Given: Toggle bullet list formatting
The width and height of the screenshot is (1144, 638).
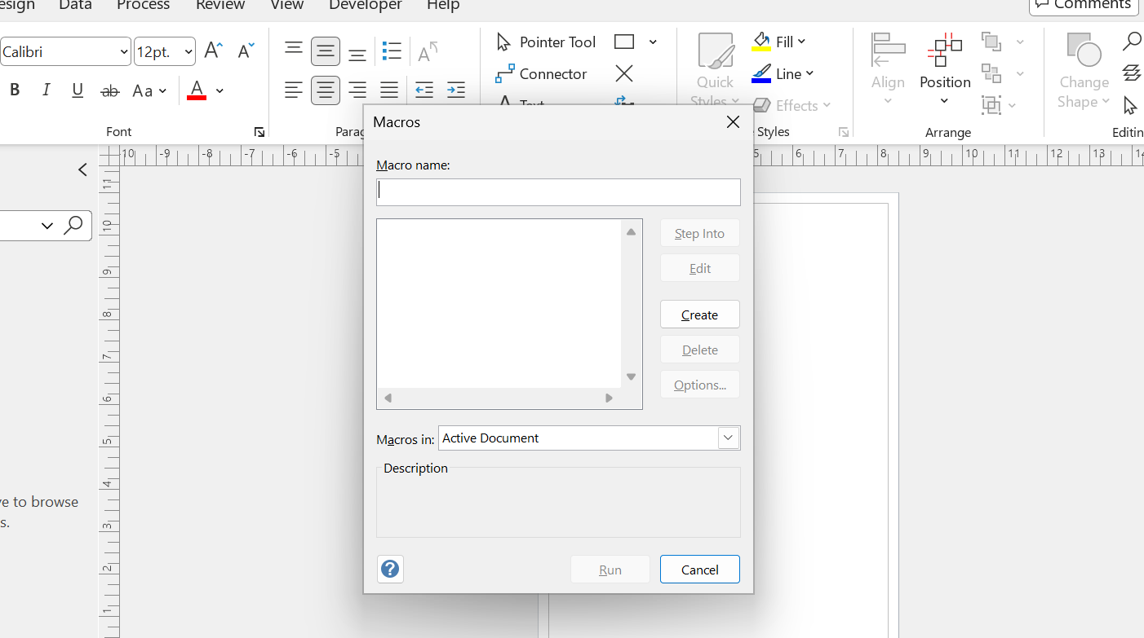Looking at the screenshot, I should [392, 51].
